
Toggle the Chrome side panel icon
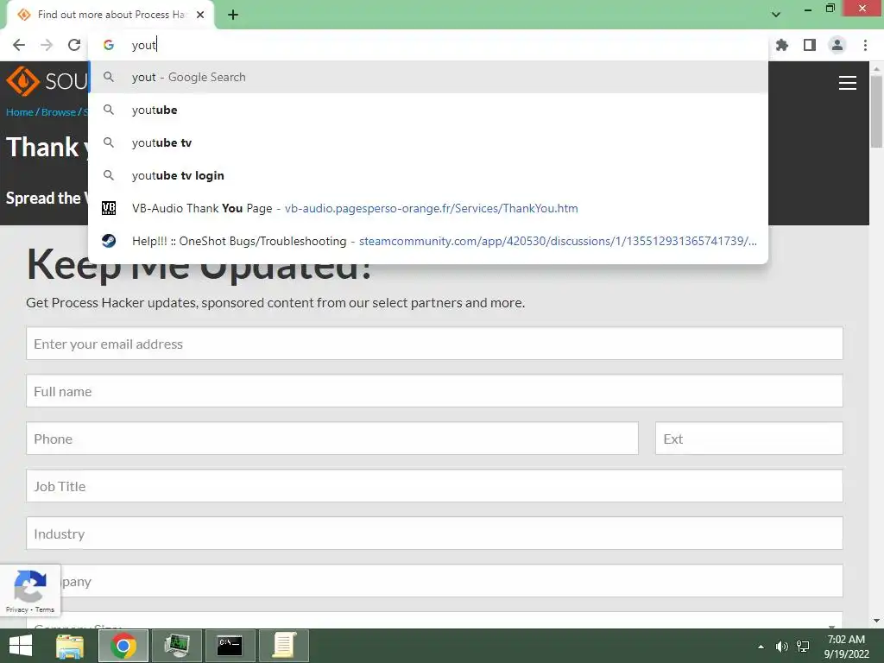pos(810,45)
